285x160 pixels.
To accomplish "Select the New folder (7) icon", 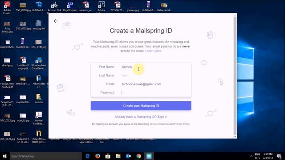I will tap(39, 82).
